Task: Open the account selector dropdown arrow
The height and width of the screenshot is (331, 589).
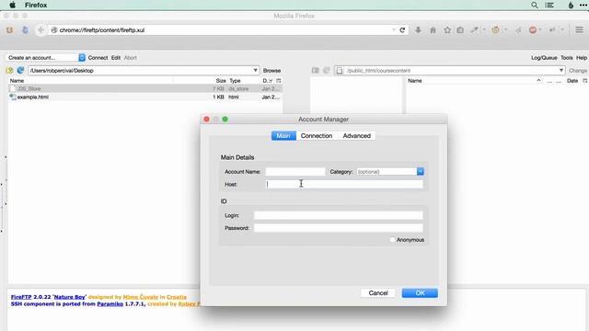Action: [x=82, y=57]
